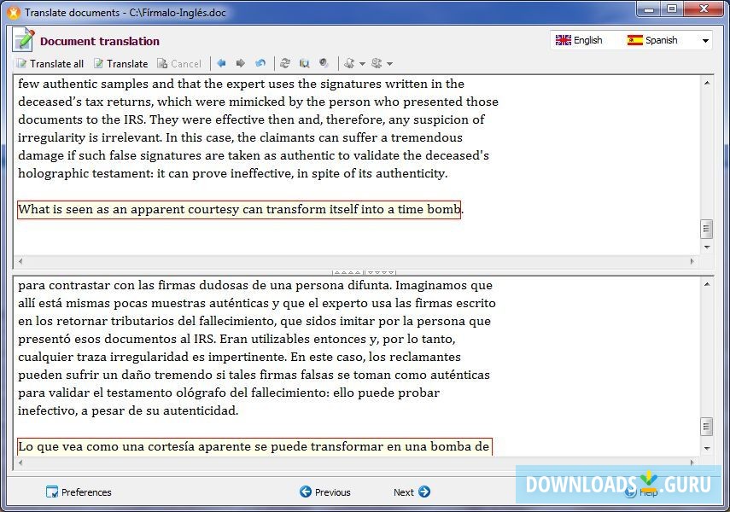
Task: Click the grayed-out Cancel command
Action: 180,63
